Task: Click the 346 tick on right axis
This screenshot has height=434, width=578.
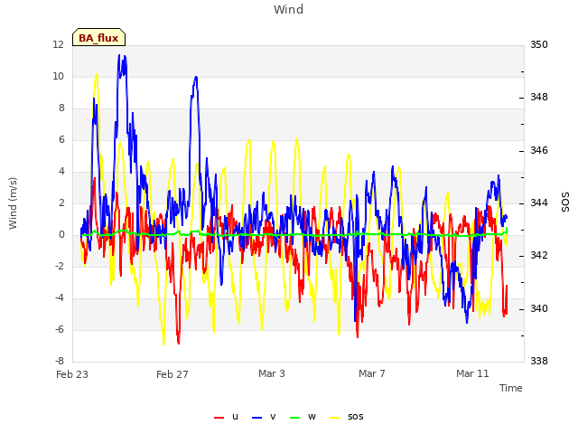Action: (x=539, y=150)
